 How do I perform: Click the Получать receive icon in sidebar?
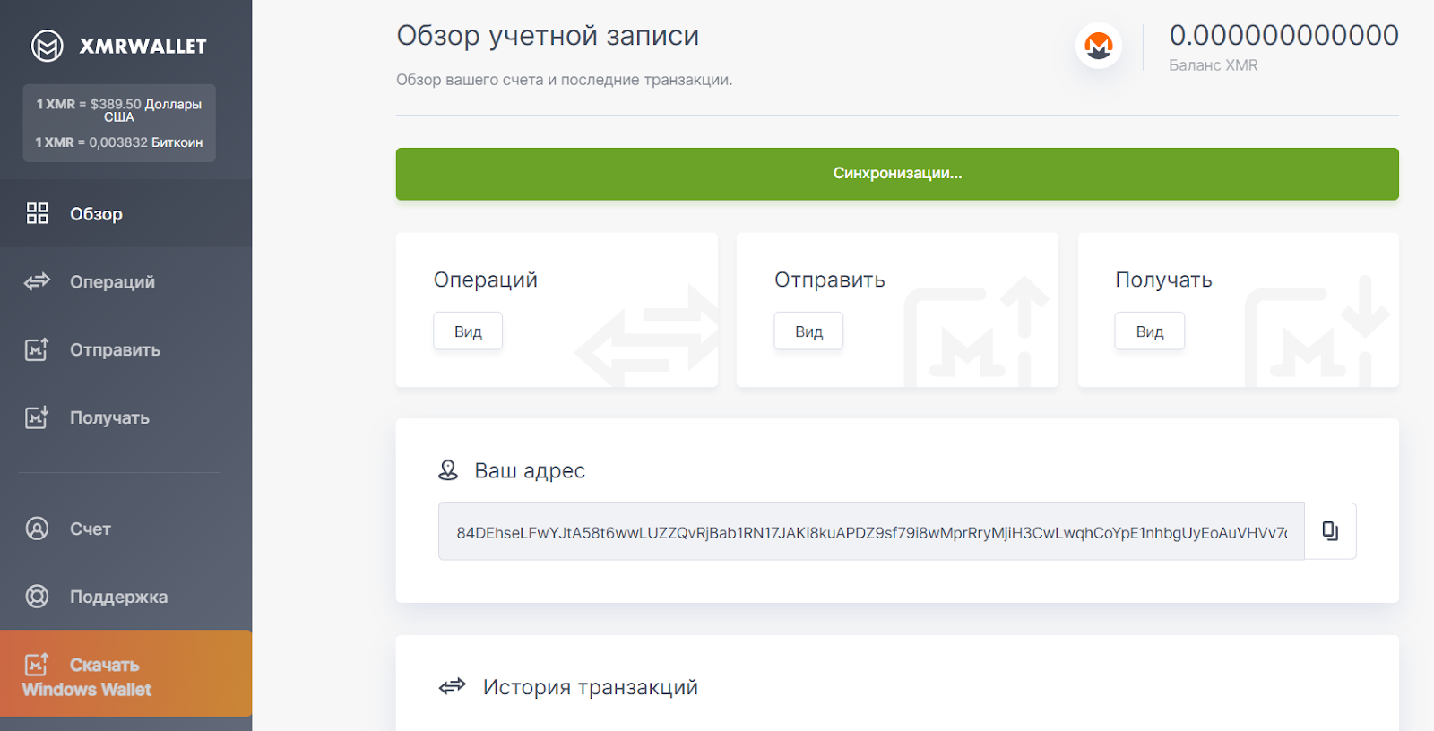click(37, 417)
